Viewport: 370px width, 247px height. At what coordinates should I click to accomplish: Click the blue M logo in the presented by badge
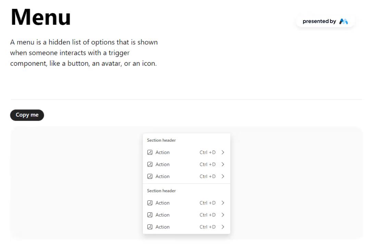(343, 21)
